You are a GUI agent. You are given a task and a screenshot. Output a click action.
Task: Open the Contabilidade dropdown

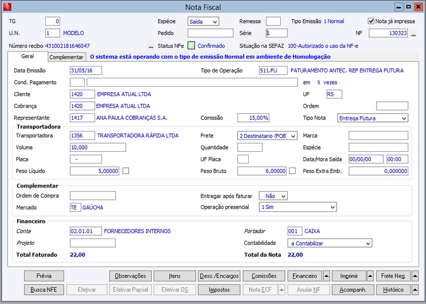(329, 243)
